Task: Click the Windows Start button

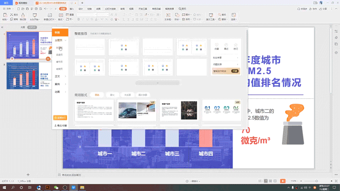Action: (x=4, y=187)
